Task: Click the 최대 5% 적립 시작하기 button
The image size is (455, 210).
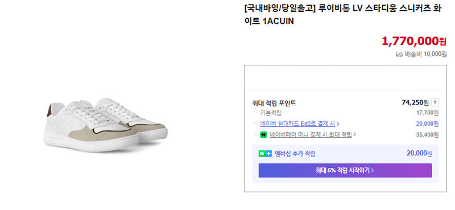Action: pos(345,171)
